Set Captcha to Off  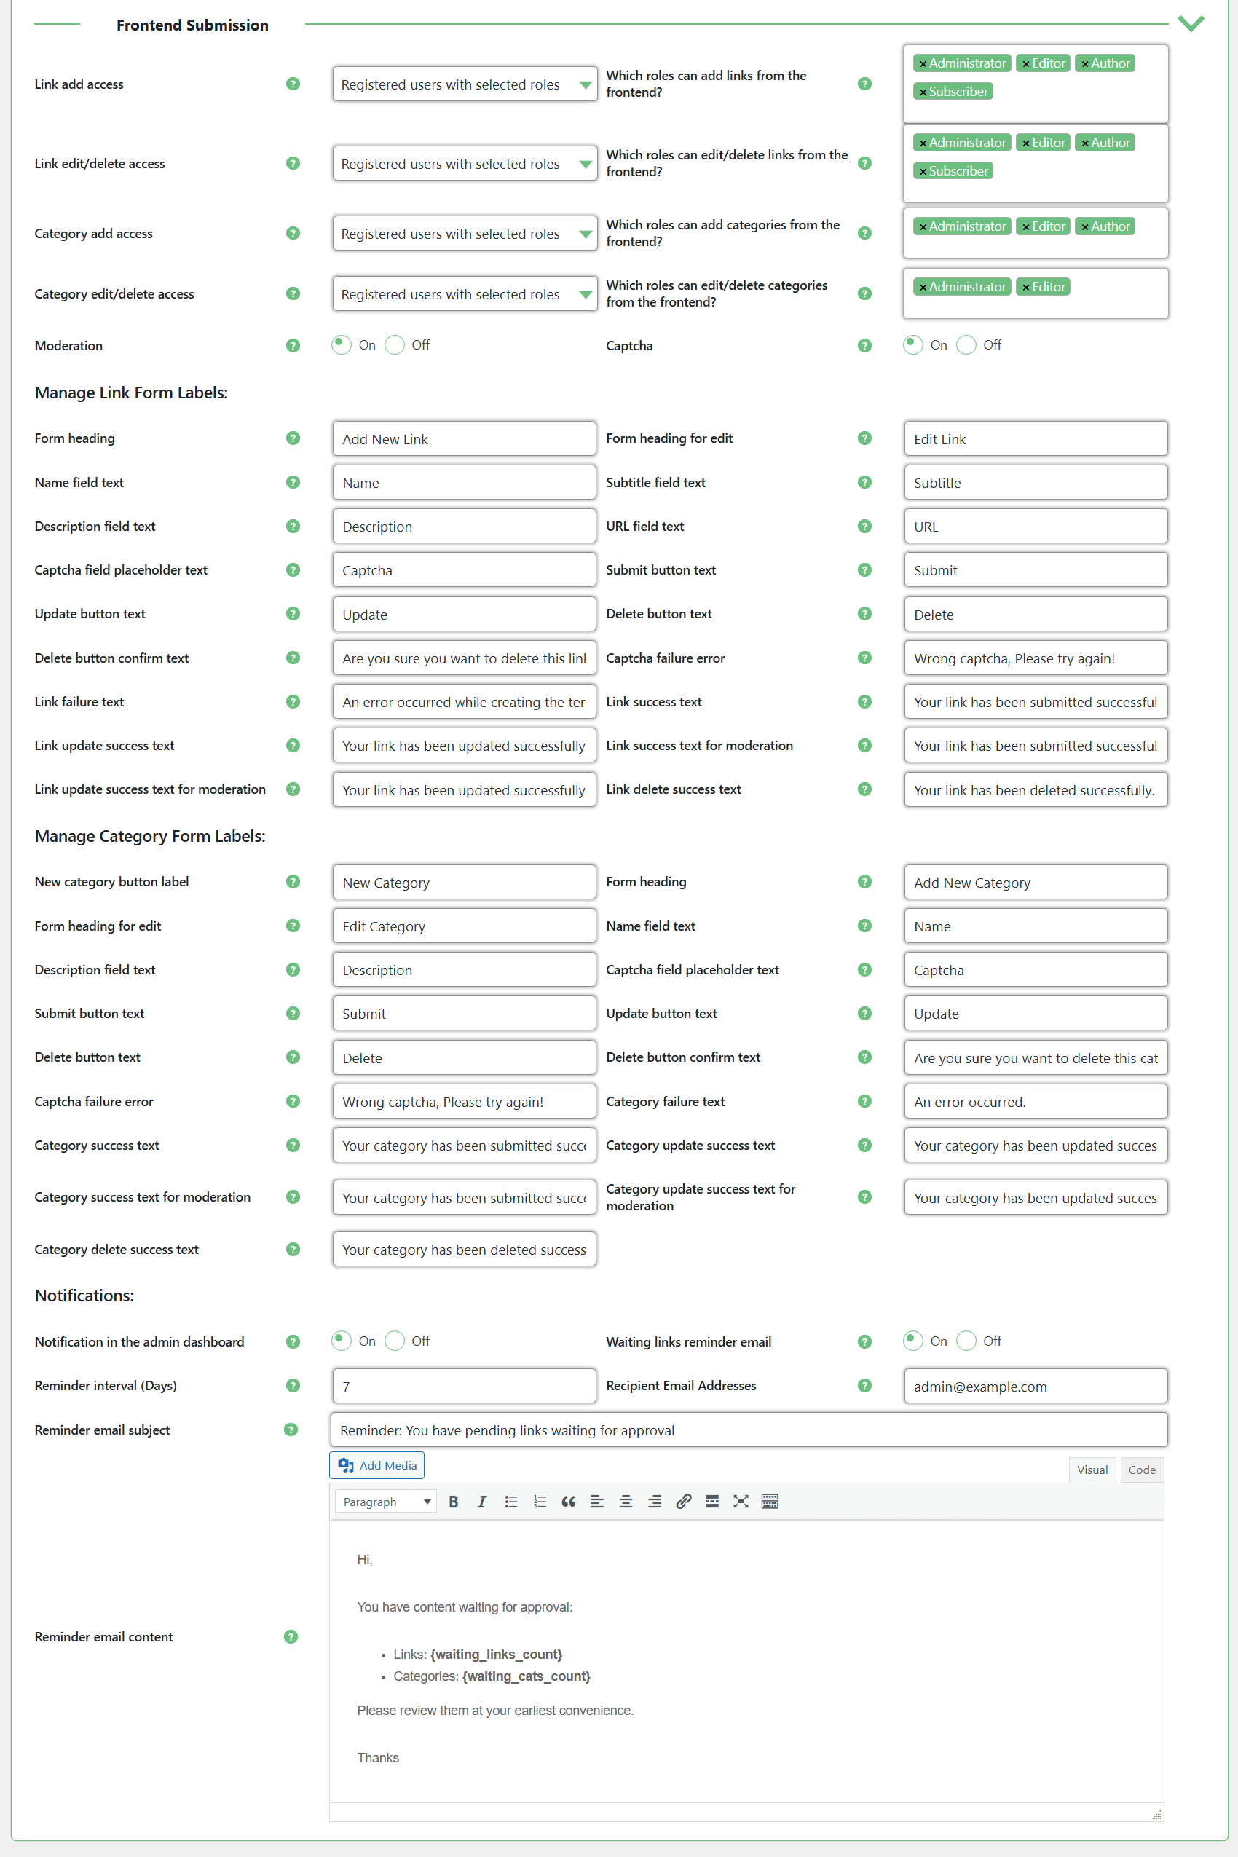966,345
